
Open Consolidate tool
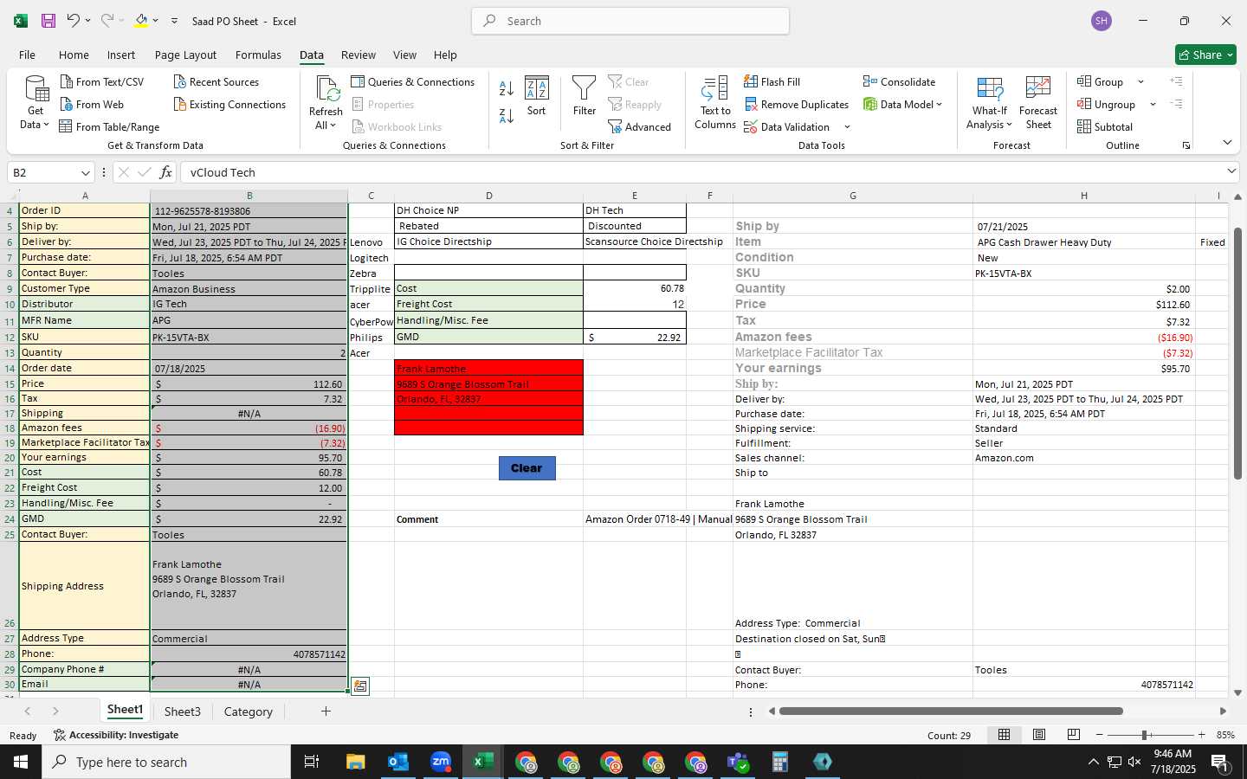point(899,81)
